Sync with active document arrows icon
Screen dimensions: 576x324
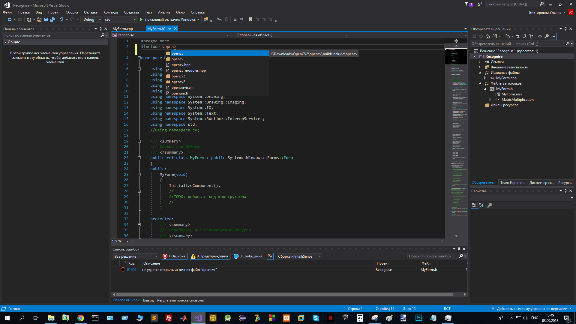tap(518, 36)
